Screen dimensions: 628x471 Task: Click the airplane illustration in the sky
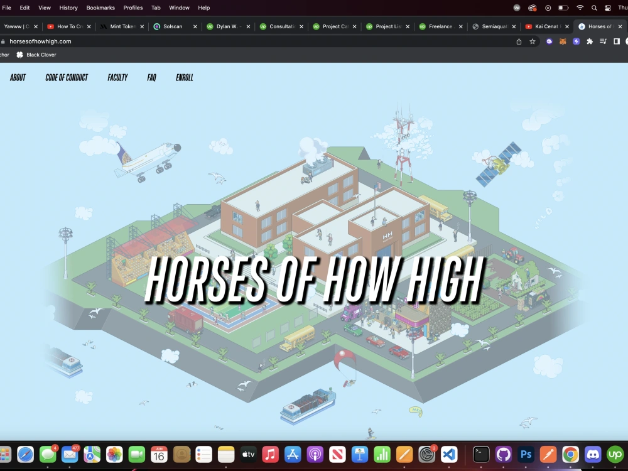coord(148,161)
